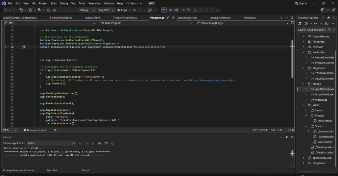Click the editor vertical scrollbar thumb

point(292,58)
